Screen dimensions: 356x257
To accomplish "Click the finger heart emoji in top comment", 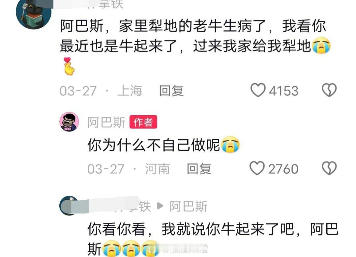I will [x=69, y=66].
